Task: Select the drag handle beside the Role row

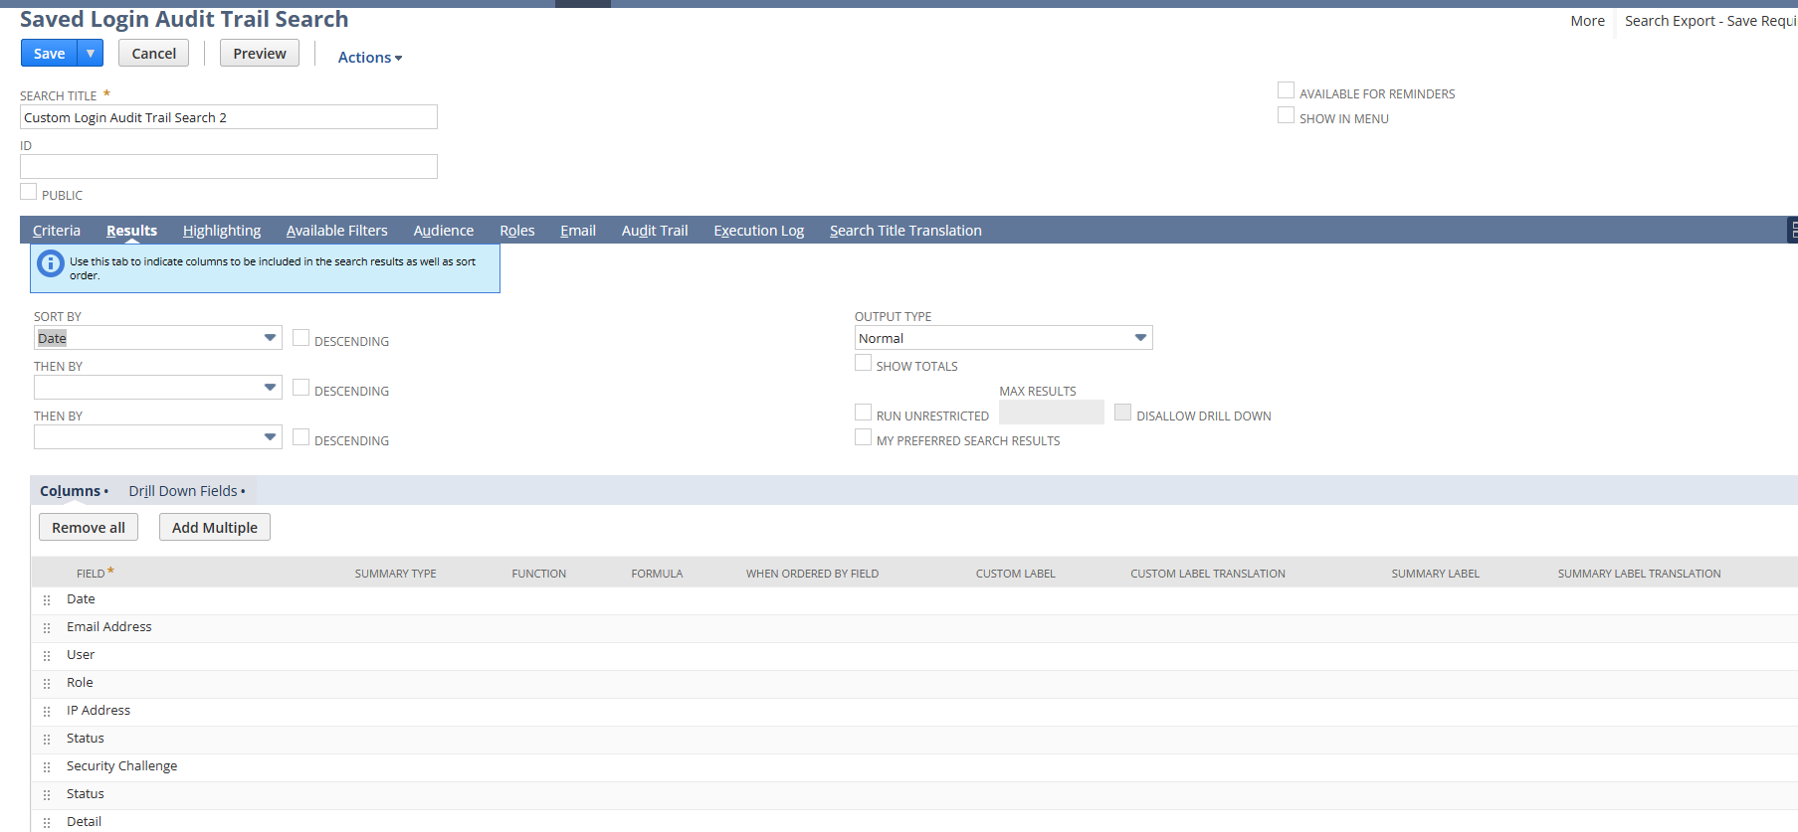Action: click(47, 684)
